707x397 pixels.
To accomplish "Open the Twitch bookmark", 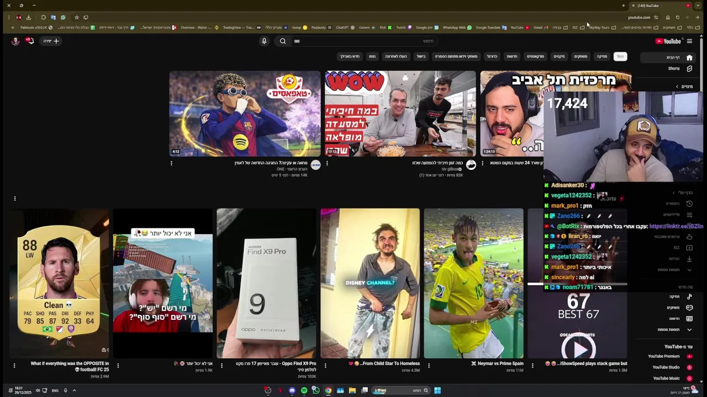I will pyautogui.click(x=403, y=27).
